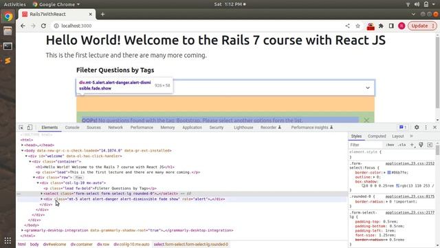Go back to the previous page

[23, 26]
